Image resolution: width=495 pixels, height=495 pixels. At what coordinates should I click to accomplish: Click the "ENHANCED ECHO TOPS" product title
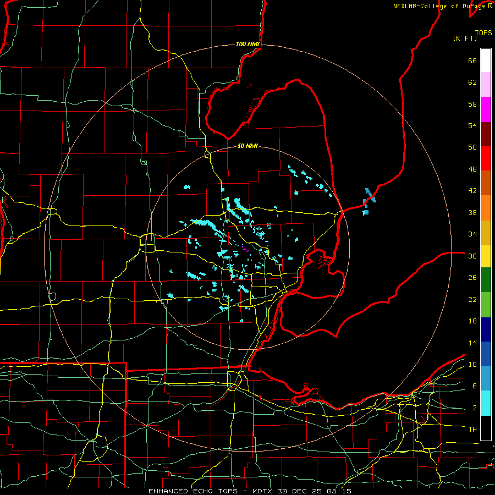(x=193, y=491)
